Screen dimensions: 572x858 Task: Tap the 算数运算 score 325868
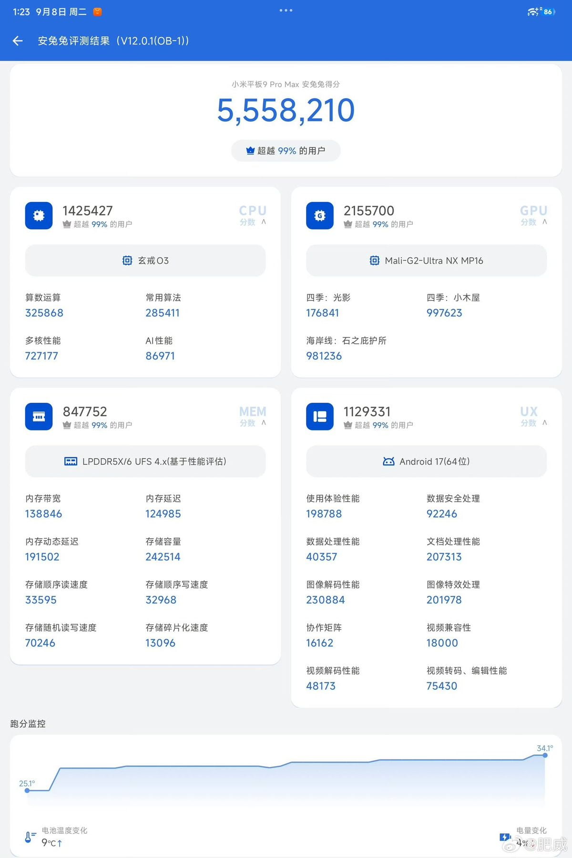tap(44, 313)
